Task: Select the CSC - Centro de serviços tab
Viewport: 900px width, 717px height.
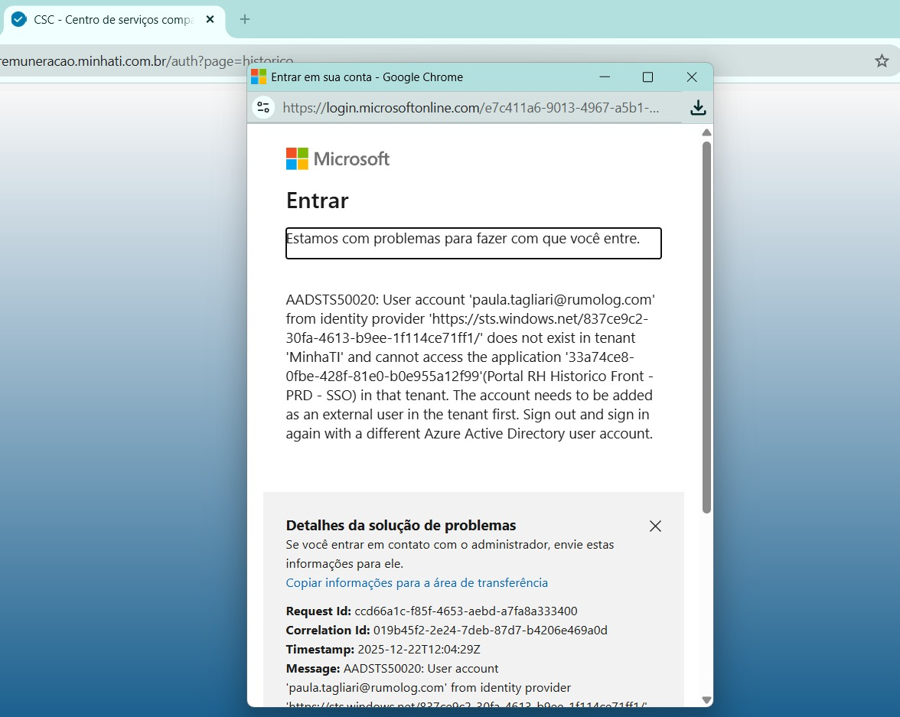Action: (113, 20)
